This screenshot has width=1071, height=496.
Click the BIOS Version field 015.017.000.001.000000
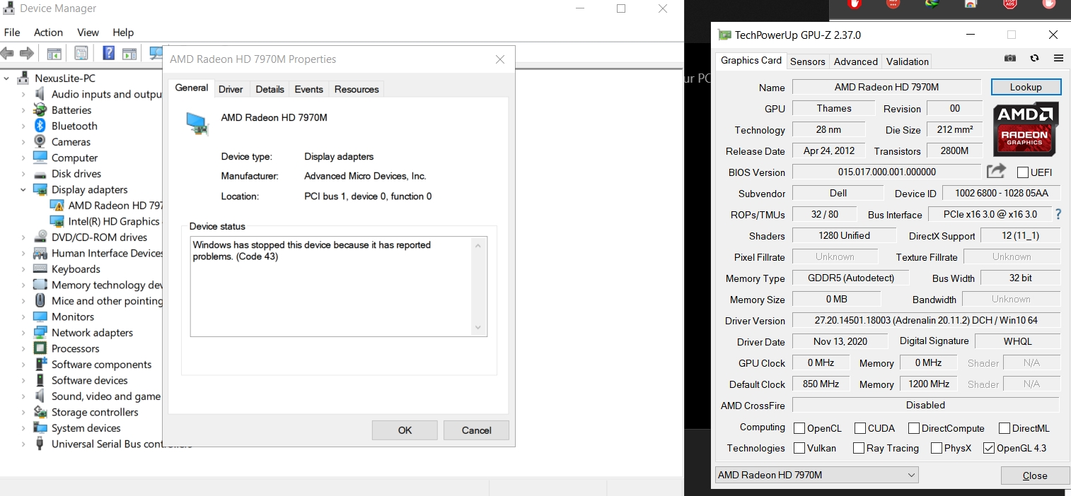[x=886, y=172]
